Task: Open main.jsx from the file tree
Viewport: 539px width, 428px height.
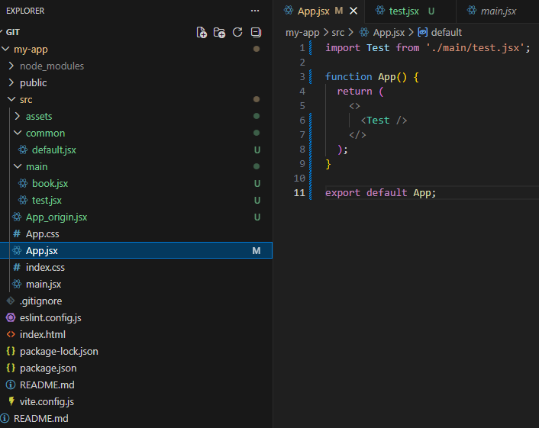Action: click(x=44, y=284)
